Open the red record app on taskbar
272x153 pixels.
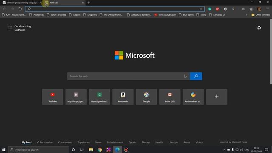tap(126, 150)
